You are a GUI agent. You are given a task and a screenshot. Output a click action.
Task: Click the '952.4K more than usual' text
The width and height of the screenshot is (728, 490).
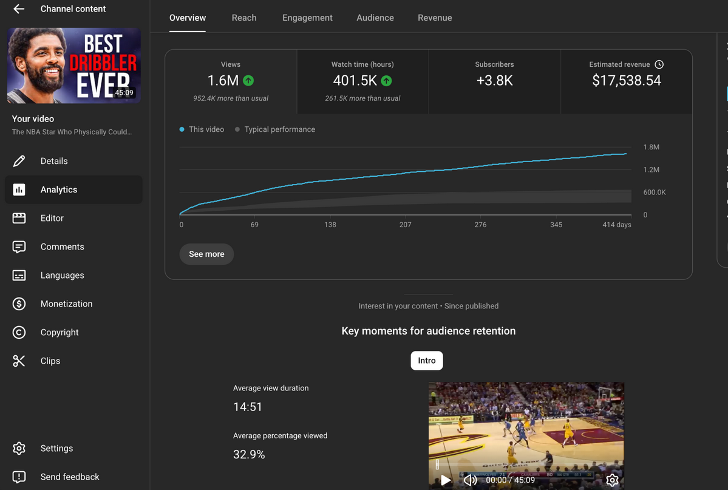tap(231, 98)
